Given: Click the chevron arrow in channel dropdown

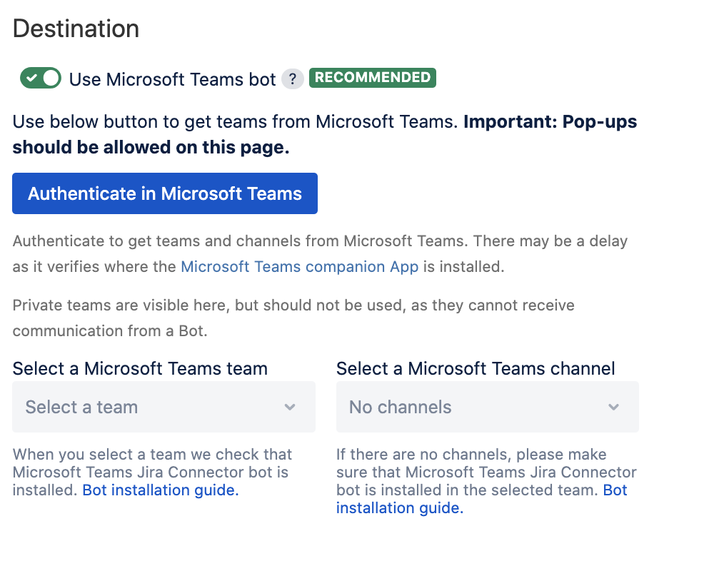Looking at the screenshot, I should click(613, 407).
